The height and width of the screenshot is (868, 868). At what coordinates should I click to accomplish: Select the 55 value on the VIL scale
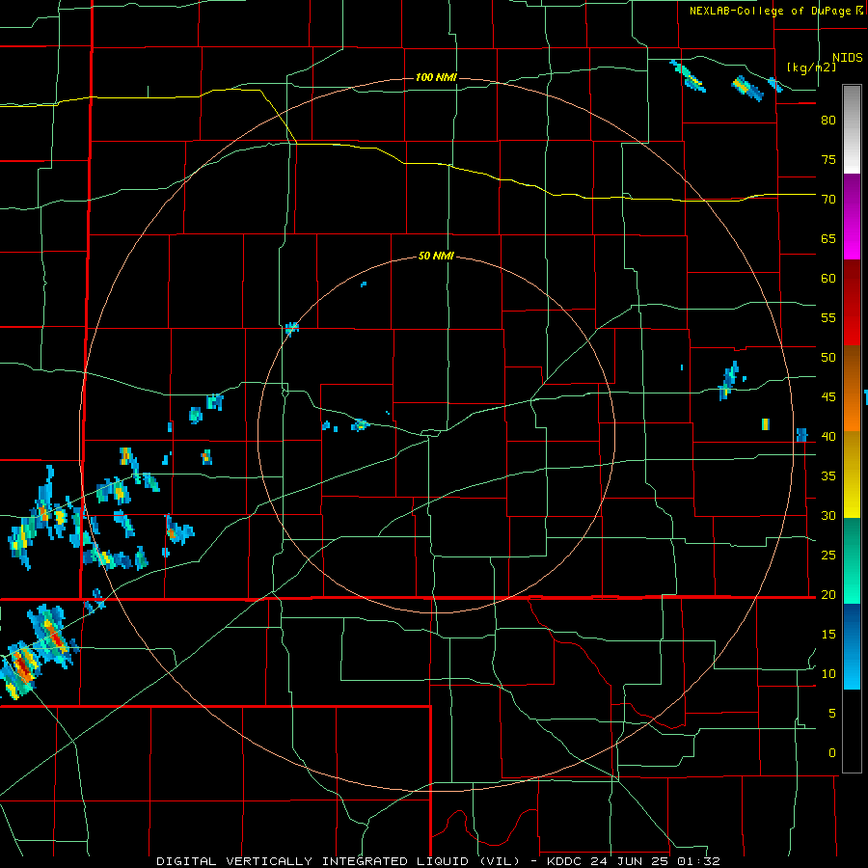tap(828, 317)
